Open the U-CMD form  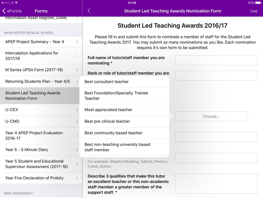pyautogui.click(x=40, y=121)
